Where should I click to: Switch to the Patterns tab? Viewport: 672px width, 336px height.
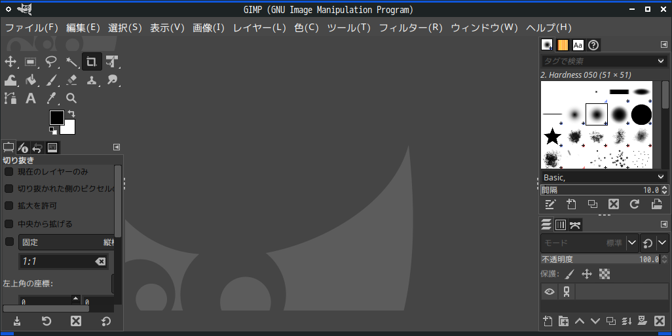[562, 45]
